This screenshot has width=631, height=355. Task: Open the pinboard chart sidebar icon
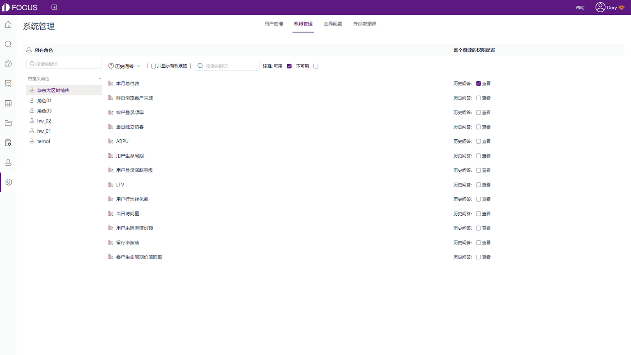coord(8,83)
